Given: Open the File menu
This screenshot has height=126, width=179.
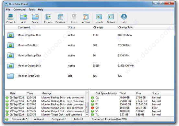Looking at the screenshot, I should [x=8, y=10].
